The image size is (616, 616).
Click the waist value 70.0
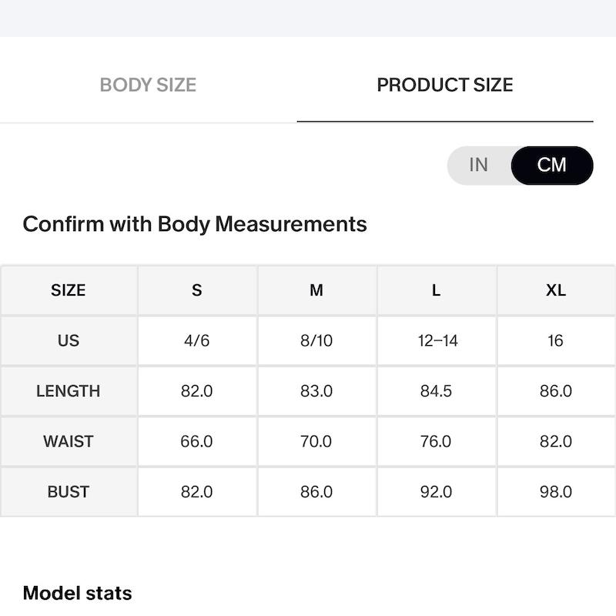tap(316, 441)
